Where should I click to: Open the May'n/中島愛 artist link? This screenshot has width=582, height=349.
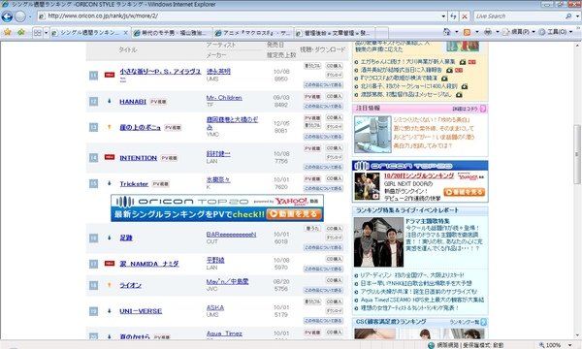[x=227, y=281]
